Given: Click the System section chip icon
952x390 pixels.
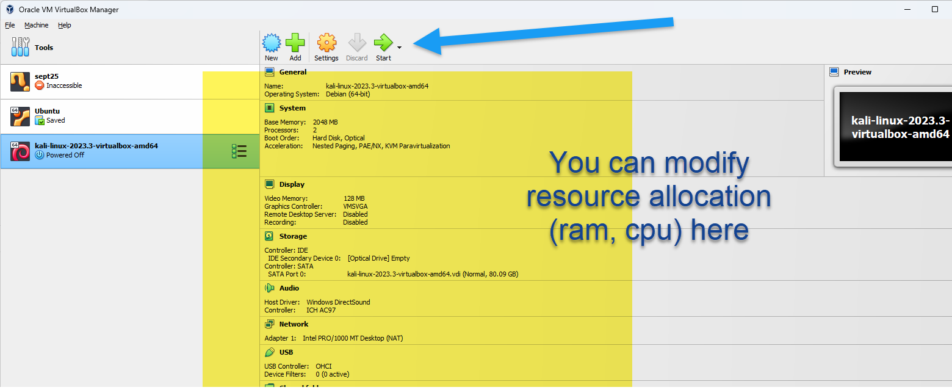Looking at the screenshot, I should pyautogui.click(x=270, y=108).
